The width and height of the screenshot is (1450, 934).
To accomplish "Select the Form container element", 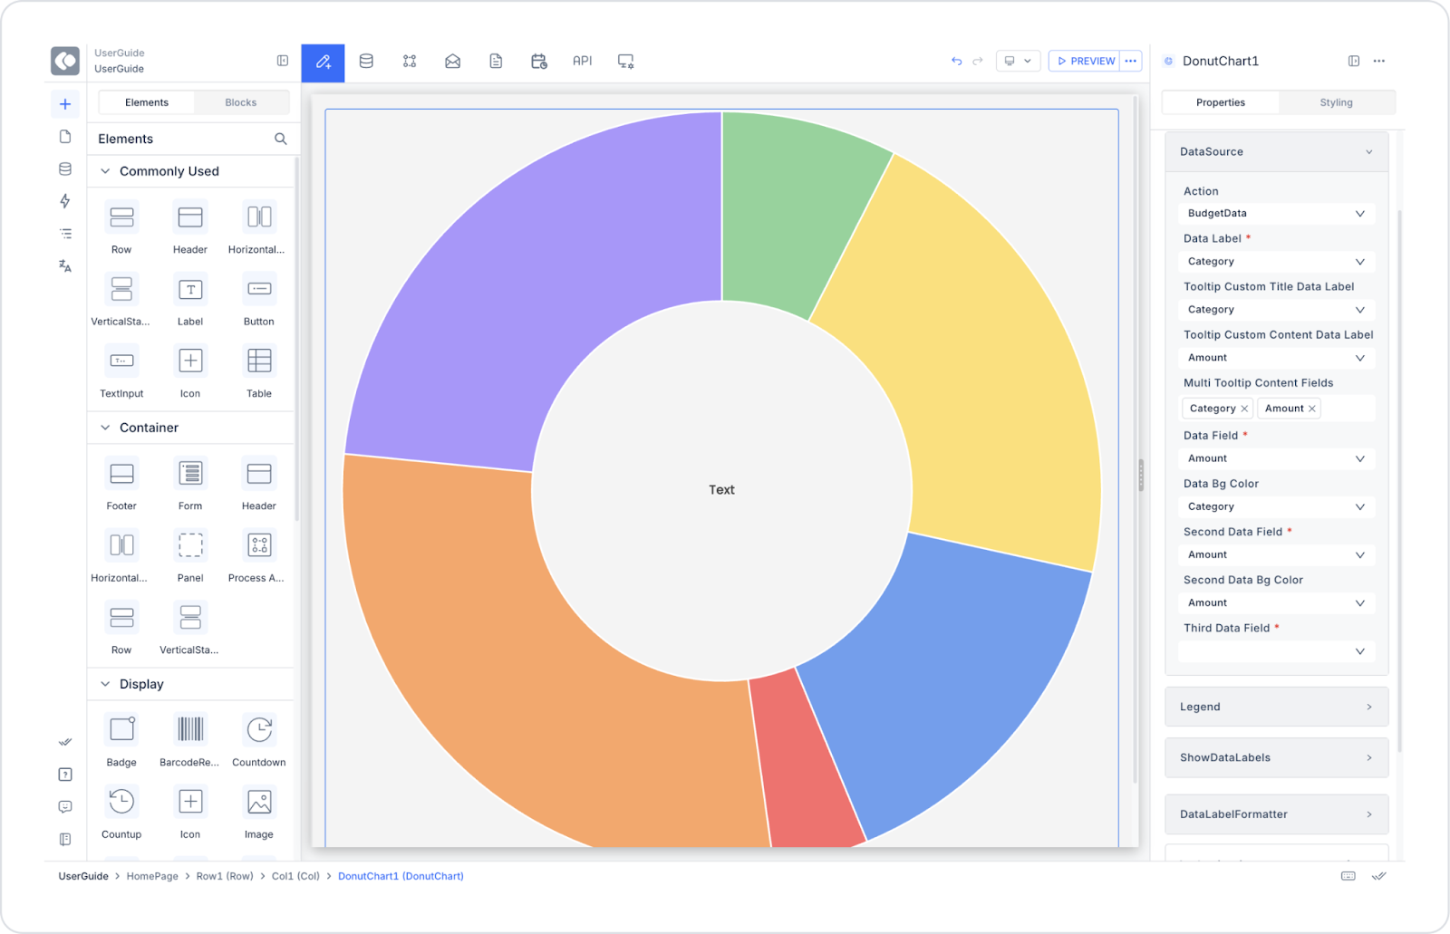I will 190,484.
